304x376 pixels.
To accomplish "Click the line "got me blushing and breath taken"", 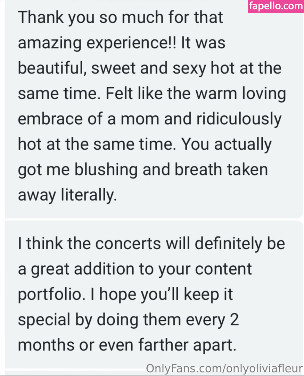I will click(143, 170).
